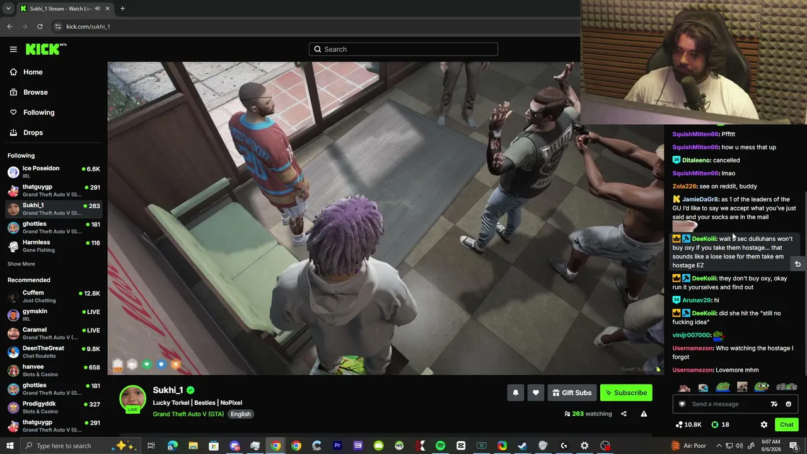
Task: Open chat settings gear icon
Action: (764, 424)
